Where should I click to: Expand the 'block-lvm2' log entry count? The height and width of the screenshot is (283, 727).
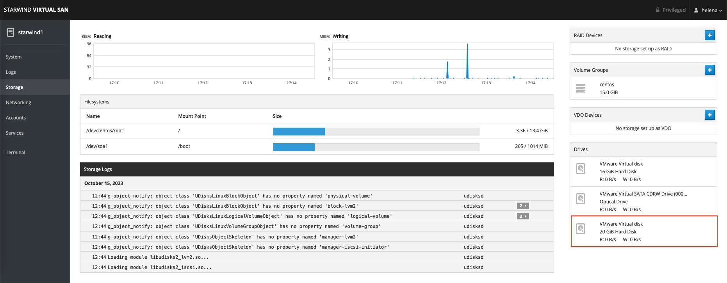(523, 206)
